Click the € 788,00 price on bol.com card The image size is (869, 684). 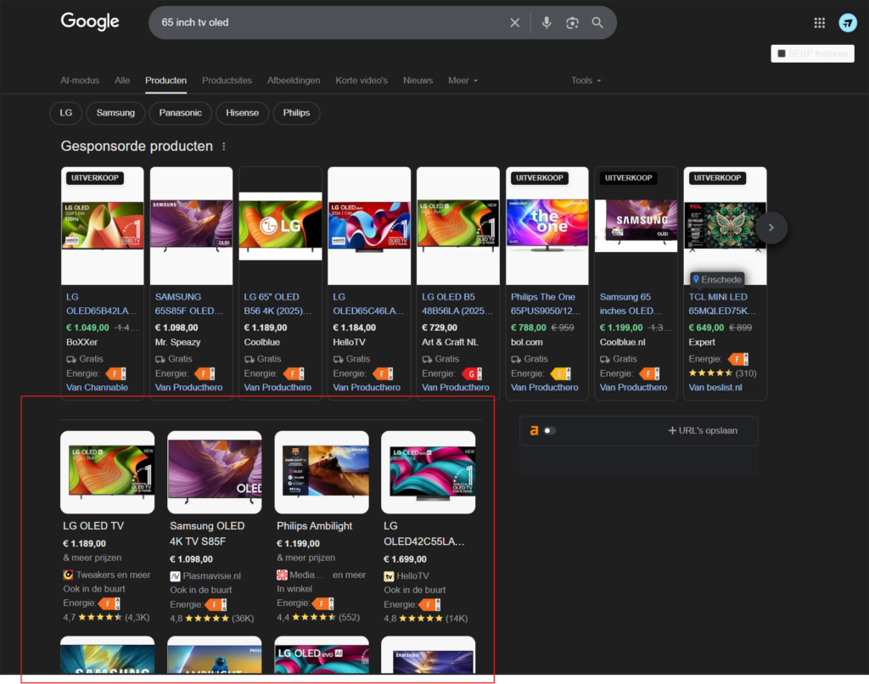pyautogui.click(x=528, y=328)
